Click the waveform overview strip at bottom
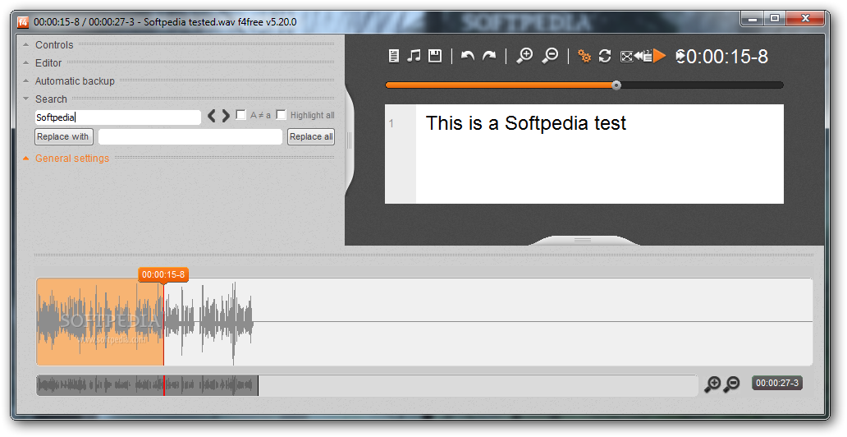Image resolution: width=847 pixels, height=437 pixels. (367, 385)
